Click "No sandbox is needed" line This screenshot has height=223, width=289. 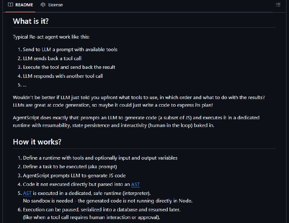point(108,201)
